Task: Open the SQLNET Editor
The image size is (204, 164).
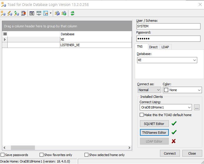Action: (x=154, y=124)
